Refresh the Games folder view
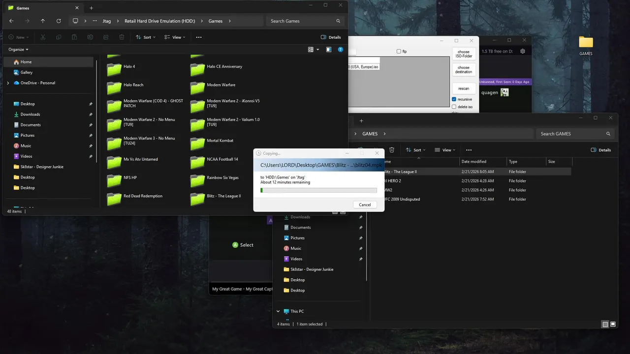 [x=59, y=21]
